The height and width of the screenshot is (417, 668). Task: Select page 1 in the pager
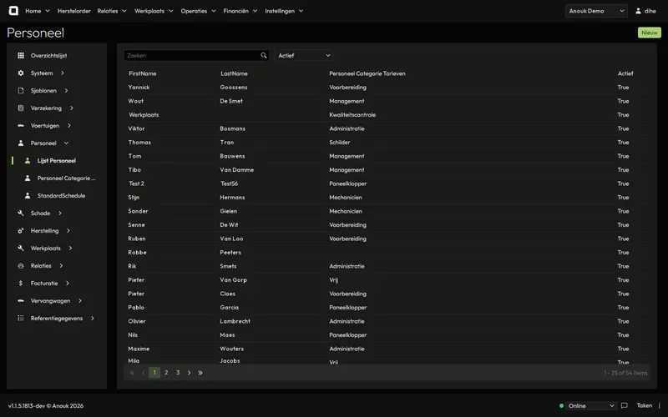click(x=154, y=373)
